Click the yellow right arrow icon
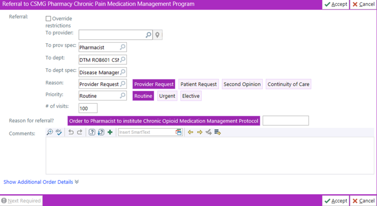The height and width of the screenshot is (206, 377). [x=200, y=132]
